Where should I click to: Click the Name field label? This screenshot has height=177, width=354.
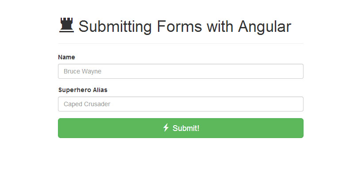tap(66, 57)
